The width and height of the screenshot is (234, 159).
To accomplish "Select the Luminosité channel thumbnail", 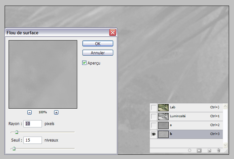I will [163, 117].
